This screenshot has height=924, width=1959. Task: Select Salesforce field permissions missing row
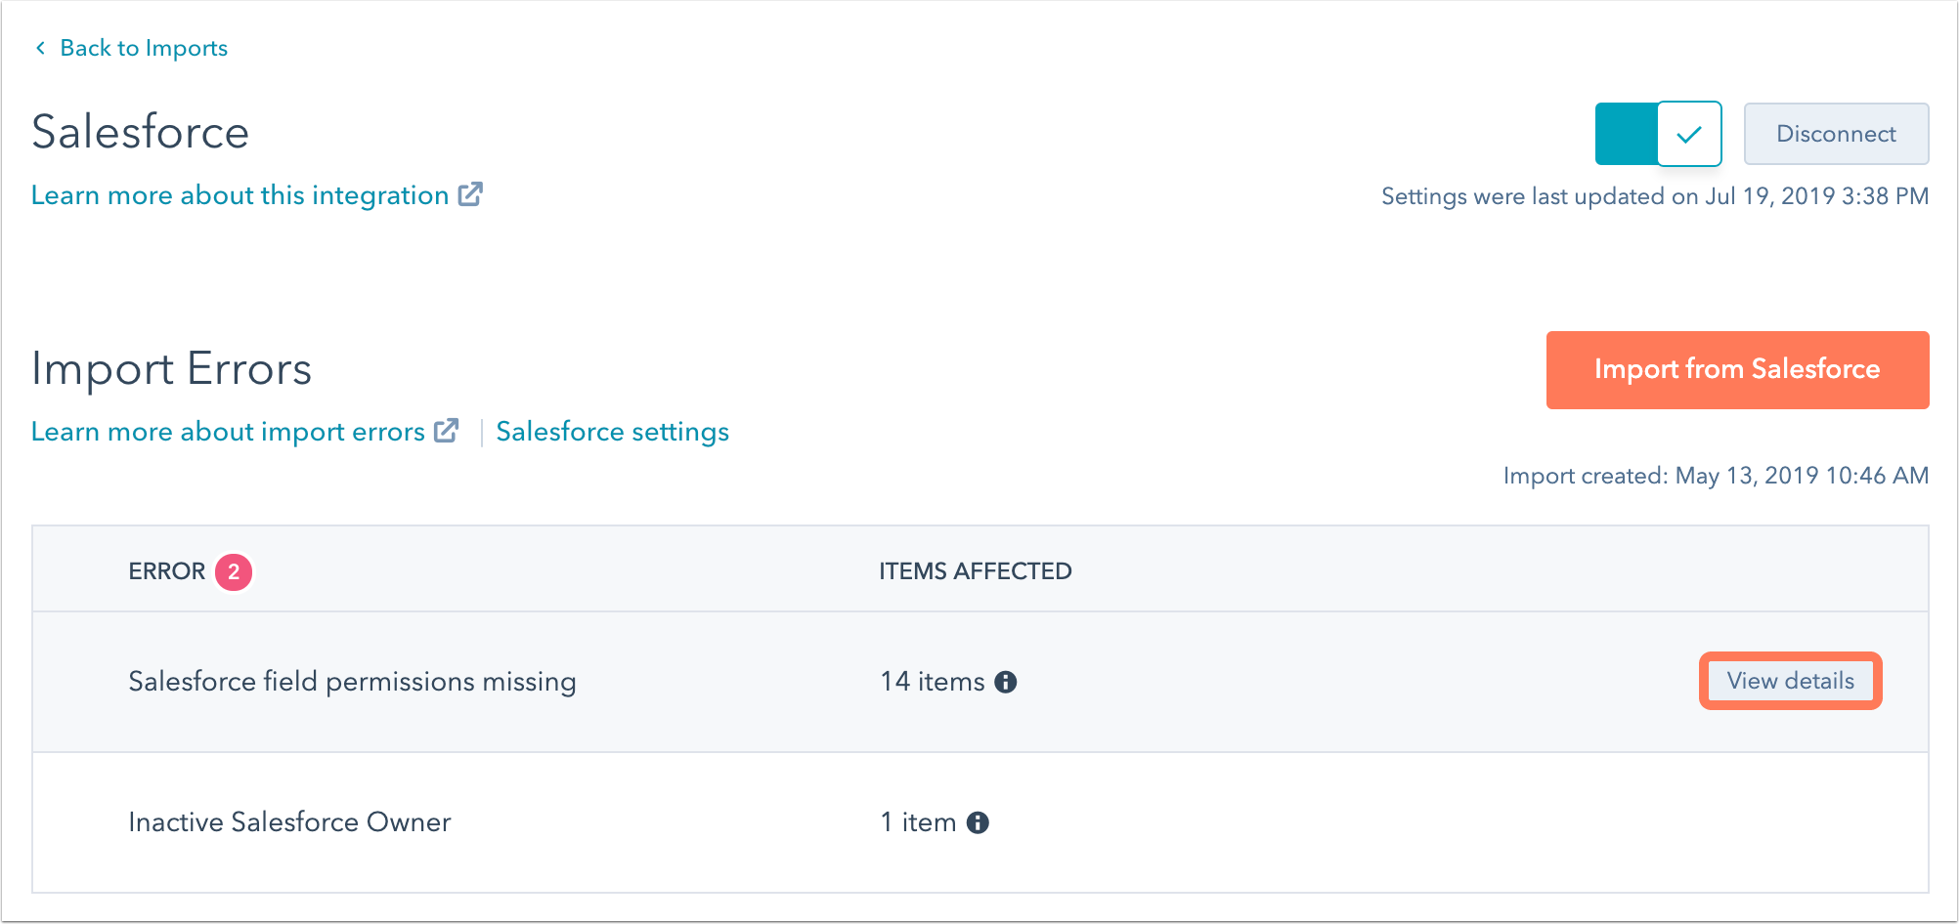tap(352, 682)
